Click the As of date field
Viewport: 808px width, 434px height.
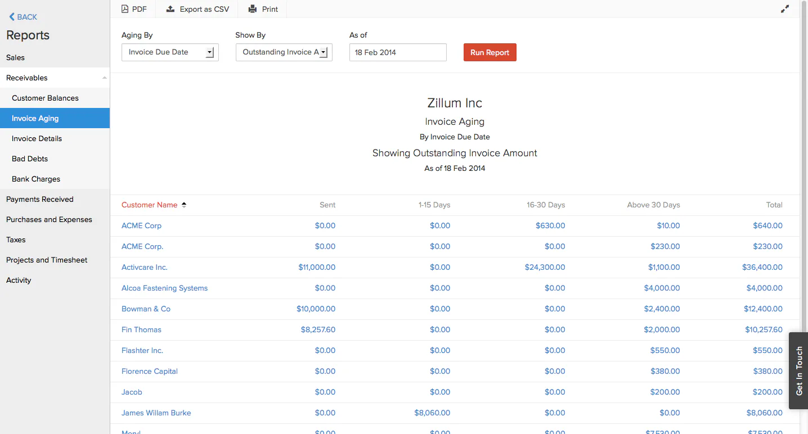pos(397,52)
